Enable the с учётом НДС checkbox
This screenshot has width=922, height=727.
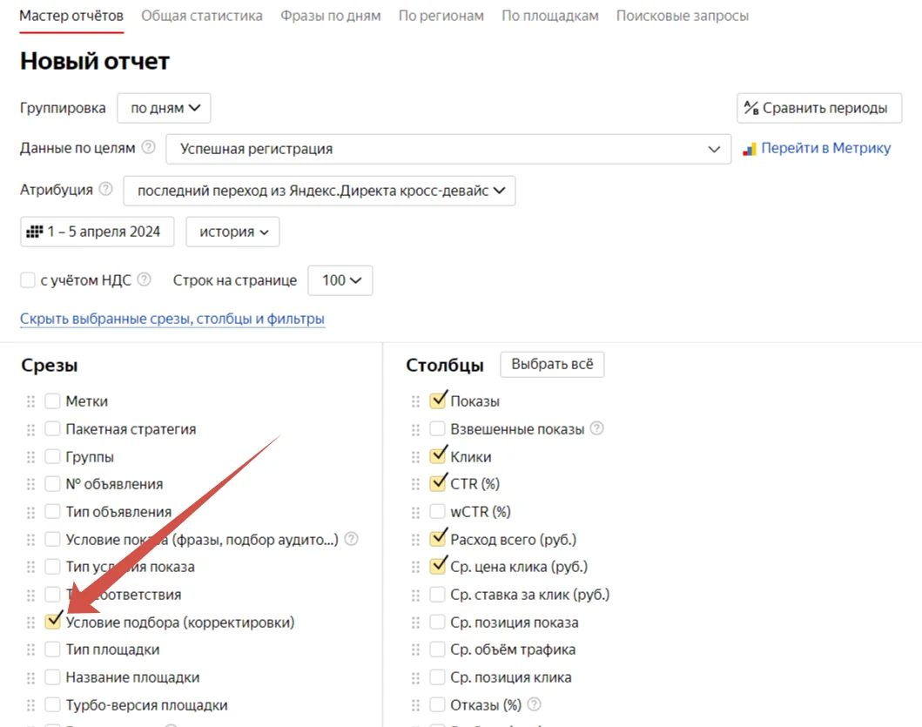[28, 280]
